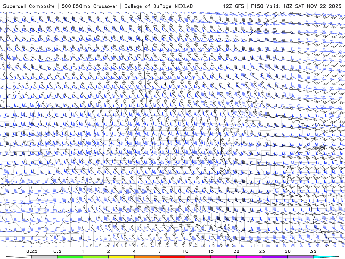Click the '35' legend value
This screenshot has width=345, height=259.
pyautogui.click(x=313, y=251)
